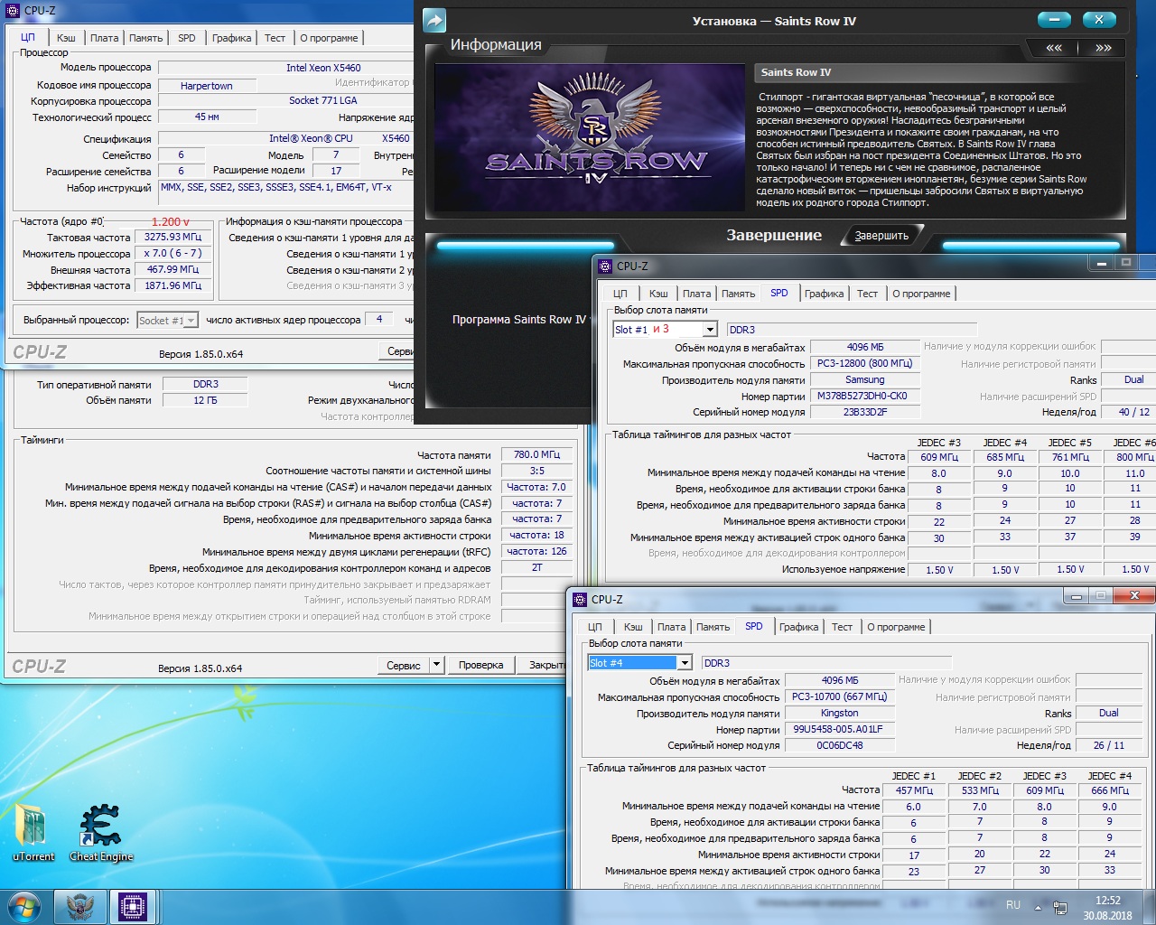This screenshot has width=1156, height=925.
Task: Click the active cores count field showing 4
Action: tap(378, 320)
